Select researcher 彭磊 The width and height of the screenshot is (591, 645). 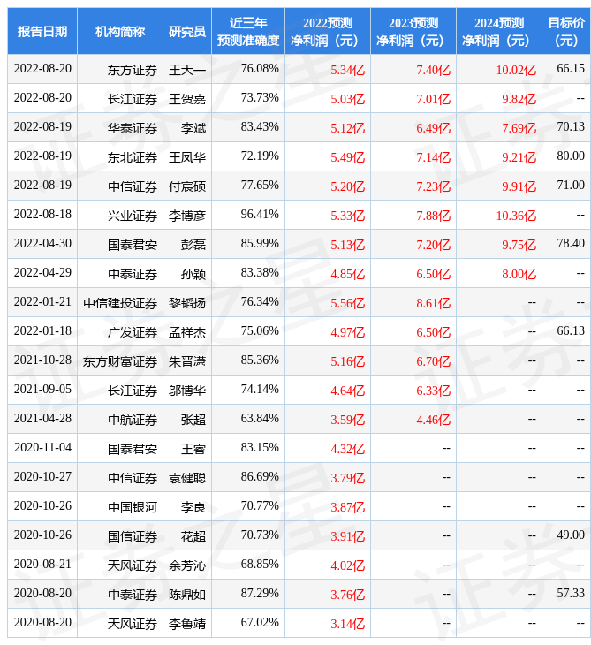tap(193, 245)
